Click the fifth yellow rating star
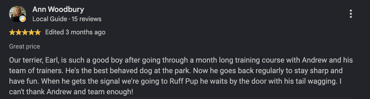 (38, 32)
